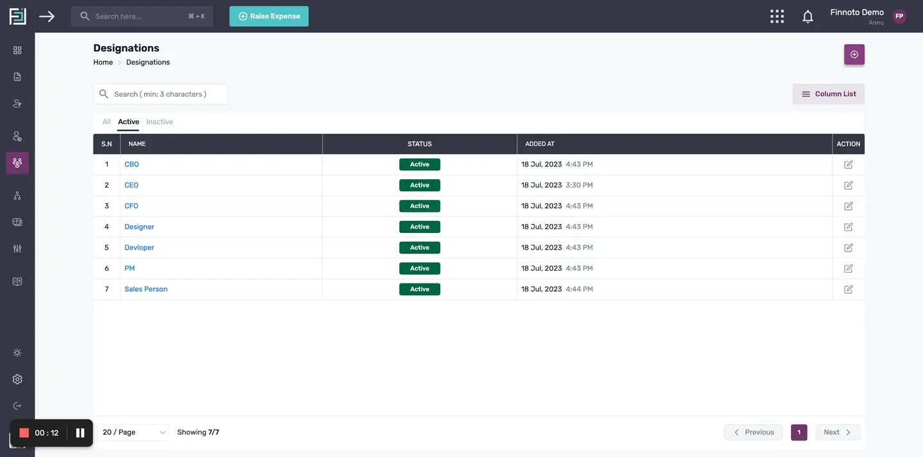This screenshot has height=457, width=923.
Task: Switch to the Inactive tab
Action: click(x=160, y=122)
